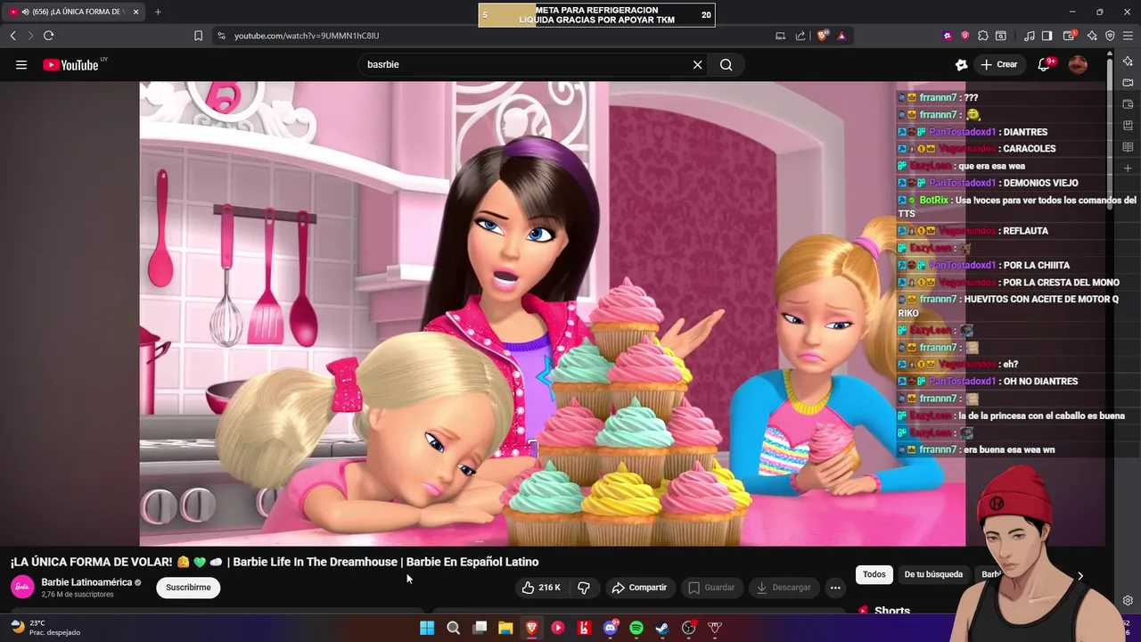Open sidebar settings gear at bottom

tap(1128, 600)
